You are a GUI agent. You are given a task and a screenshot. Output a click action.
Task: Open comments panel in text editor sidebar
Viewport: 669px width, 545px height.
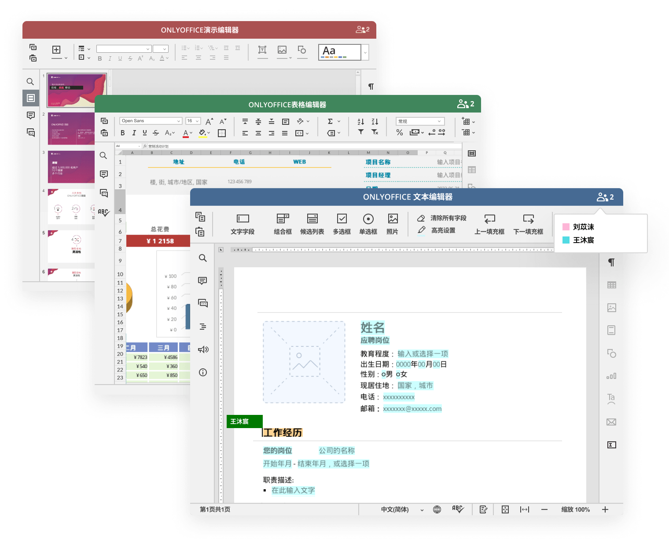click(x=202, y=280)
